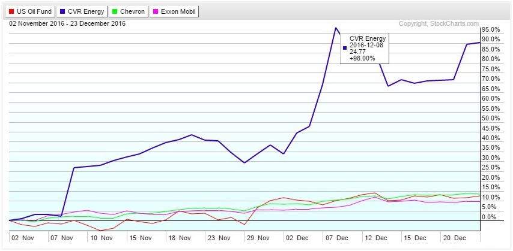513x251 pixels.
Task: Click the 95.0% y-axis label
Action: point(491,29)
